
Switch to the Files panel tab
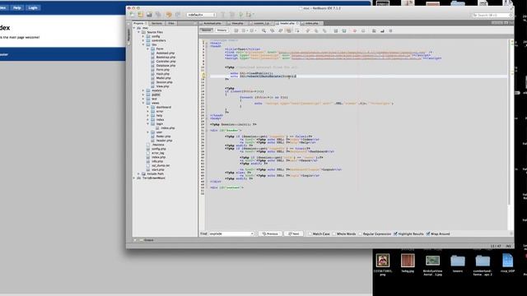pos(171,24)
